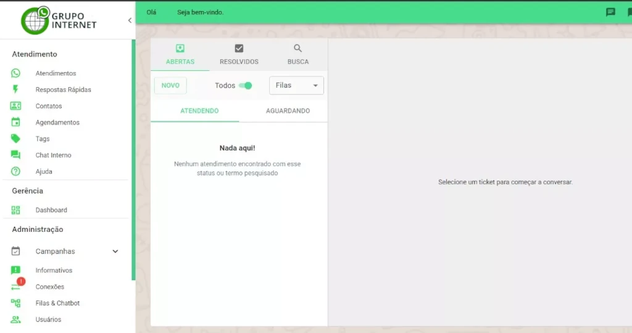Image resolution: width=632 pixels, height=333 pixels.
Task: Open Conexões menu entry
Action: point(49,287)
